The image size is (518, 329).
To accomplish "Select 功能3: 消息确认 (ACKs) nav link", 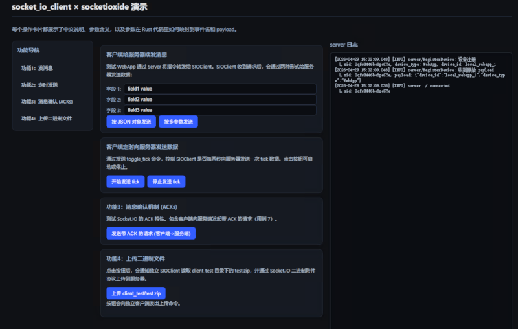I will [47, 102].
